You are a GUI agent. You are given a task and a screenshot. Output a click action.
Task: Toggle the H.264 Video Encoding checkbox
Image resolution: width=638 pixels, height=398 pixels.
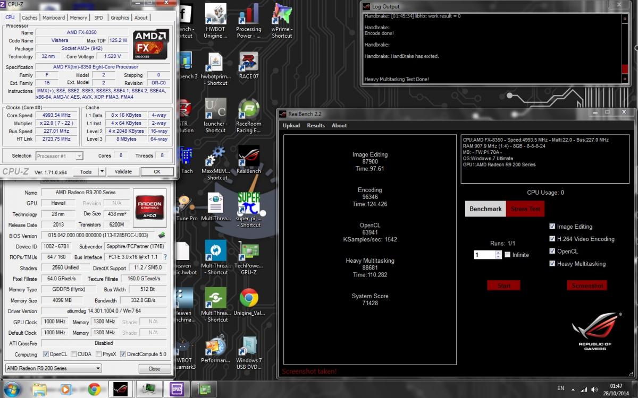click(552, 239)
